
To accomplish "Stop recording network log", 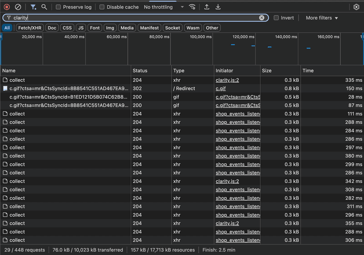I will pyautogui.click(x=7, y=7).
